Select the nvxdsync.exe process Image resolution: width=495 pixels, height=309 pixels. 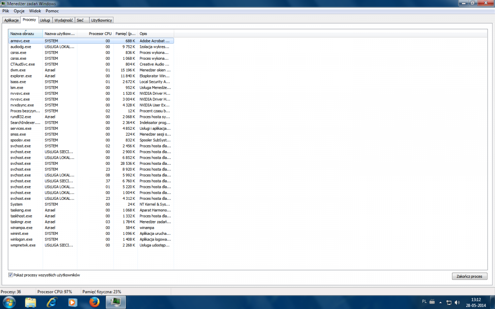point(91,105)
